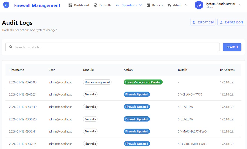Open the Reports menu item

pos(157,5)
